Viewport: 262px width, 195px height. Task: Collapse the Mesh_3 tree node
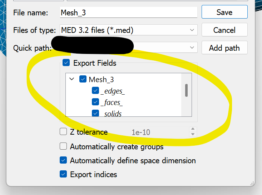[x=71, y=79]
